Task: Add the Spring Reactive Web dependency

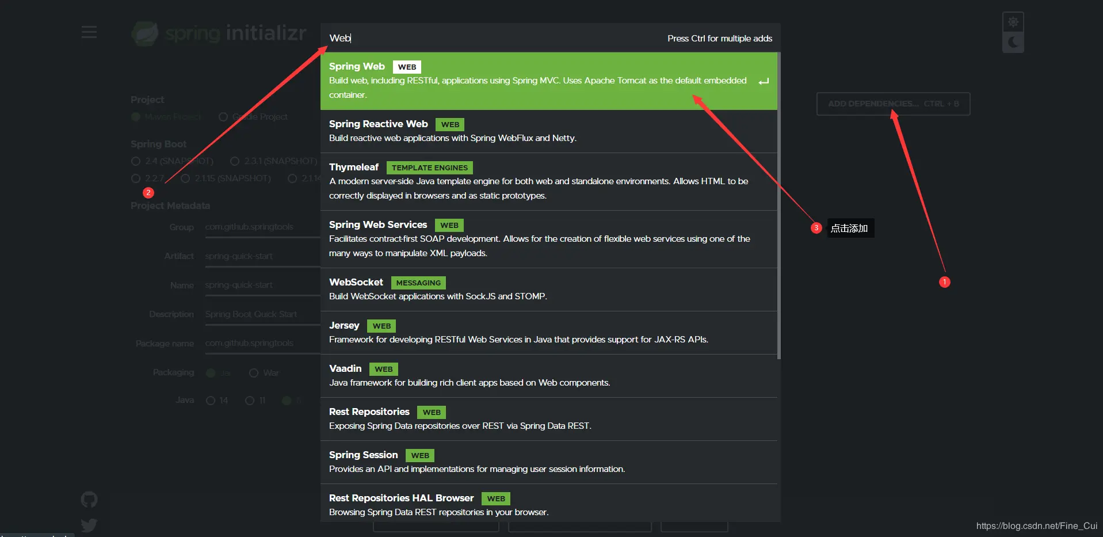Action: [549, 131]
